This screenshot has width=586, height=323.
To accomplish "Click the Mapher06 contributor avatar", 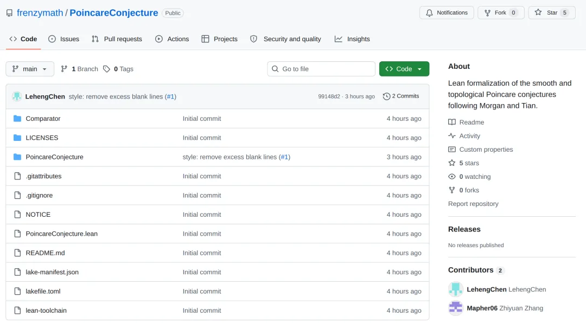I will pos(456,308).
